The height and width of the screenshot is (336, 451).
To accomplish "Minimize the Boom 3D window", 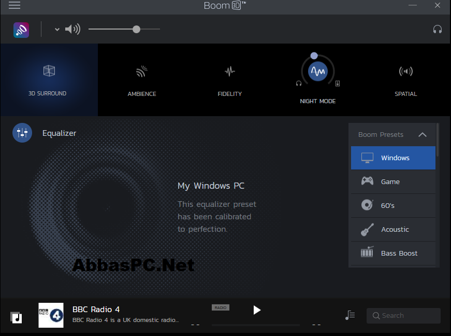I will (413, 5).
